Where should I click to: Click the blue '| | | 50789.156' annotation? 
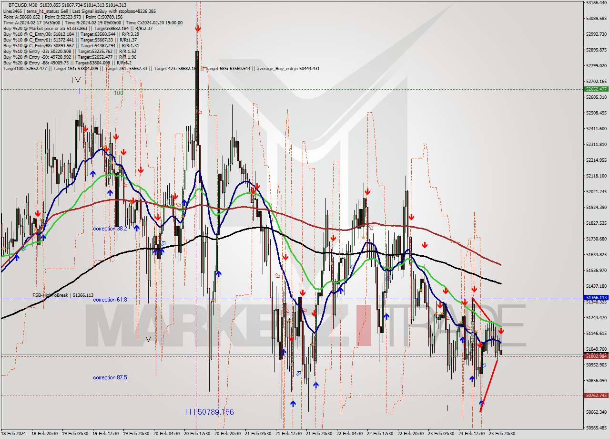tap(209, 412)
